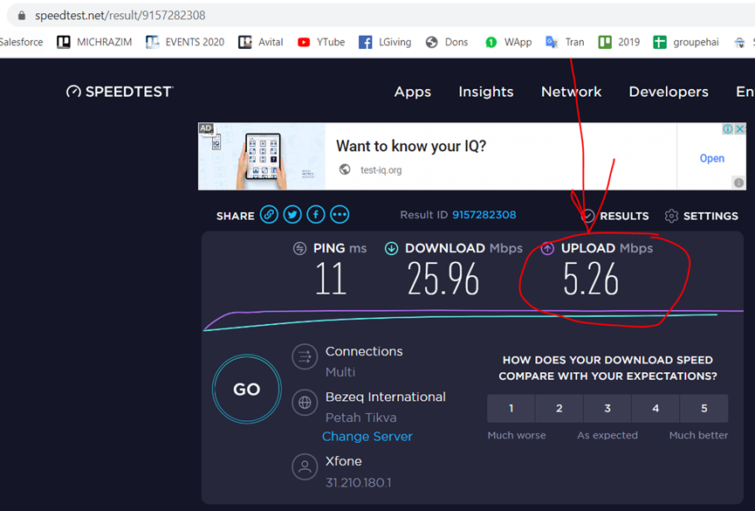Viewport: 755px width, 511px height.
Task: Rate download speed as 5 Much better
Action: point(704,408)
